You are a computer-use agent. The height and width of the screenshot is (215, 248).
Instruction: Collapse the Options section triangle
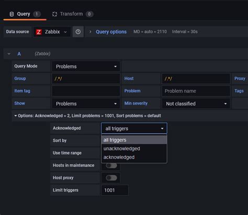click(16, 116)
